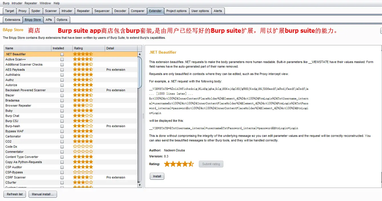Tick Installed checkbox for Autorize
This screenshot has width=382, height=201.
tap(62, 85)
